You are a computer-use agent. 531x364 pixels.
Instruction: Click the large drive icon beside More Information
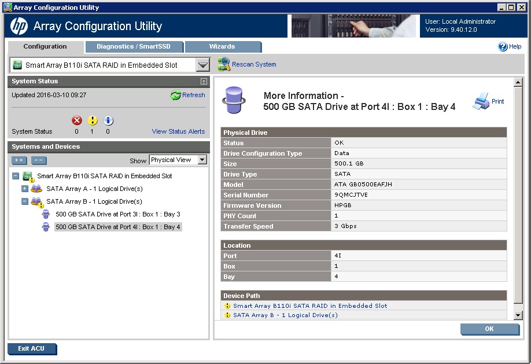(x=234, y=100)
